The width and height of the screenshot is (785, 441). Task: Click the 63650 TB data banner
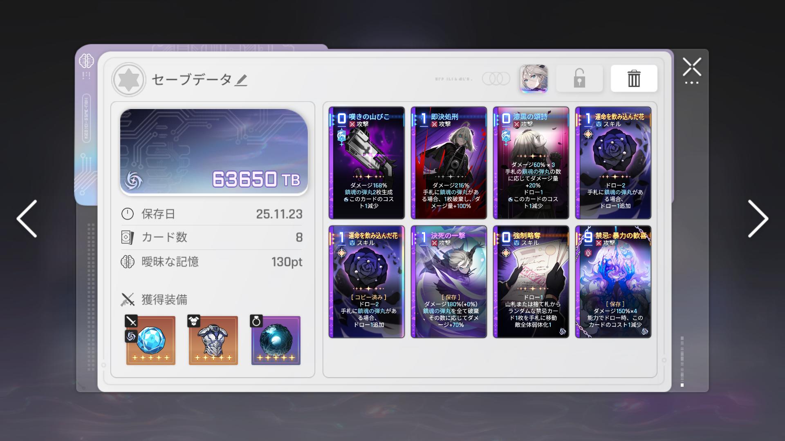click(213, 152)
